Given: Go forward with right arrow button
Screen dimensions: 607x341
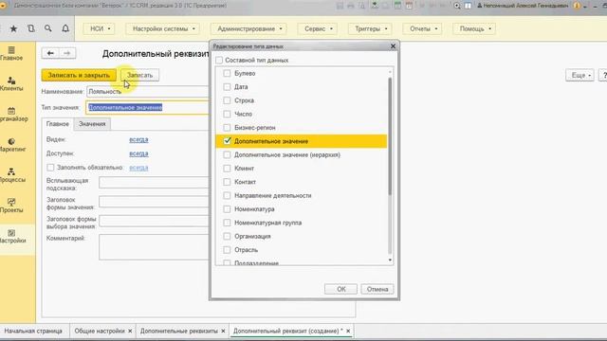Looking at the screenshot, I should click(67, 53).
